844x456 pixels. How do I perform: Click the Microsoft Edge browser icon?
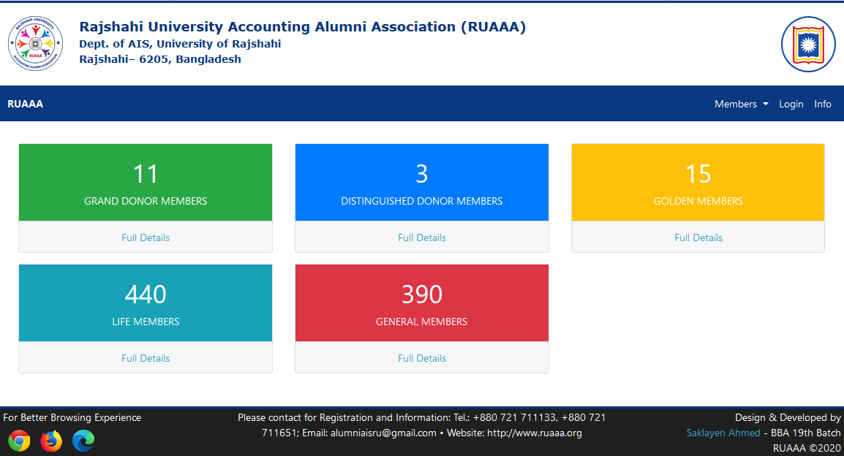(83, 441)
